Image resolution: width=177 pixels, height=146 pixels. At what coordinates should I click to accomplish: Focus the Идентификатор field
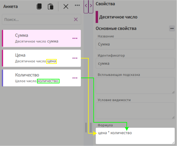point(135,63)
